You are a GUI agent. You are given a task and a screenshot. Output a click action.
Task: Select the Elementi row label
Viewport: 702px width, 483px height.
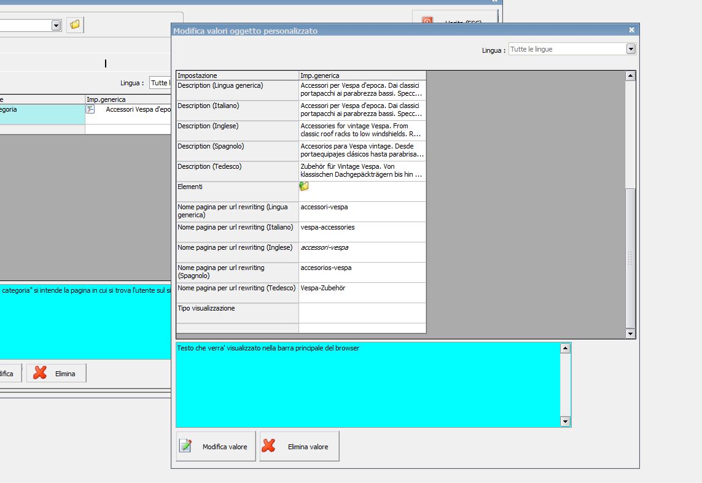point(237,191)
